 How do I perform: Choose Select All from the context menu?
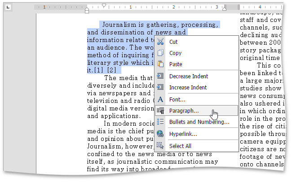coord(197,146)
